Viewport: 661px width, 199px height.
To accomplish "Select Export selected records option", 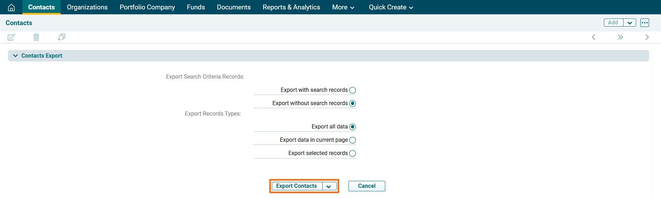I will click(x=352, y=154).
